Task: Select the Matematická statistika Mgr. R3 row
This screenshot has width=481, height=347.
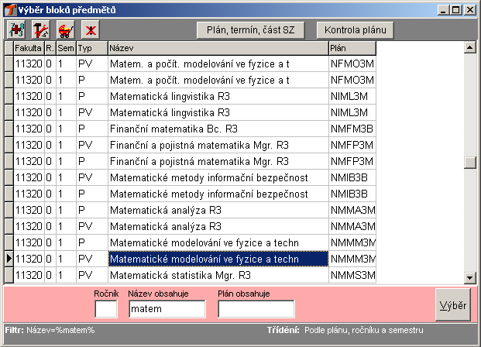Action: 217,275
